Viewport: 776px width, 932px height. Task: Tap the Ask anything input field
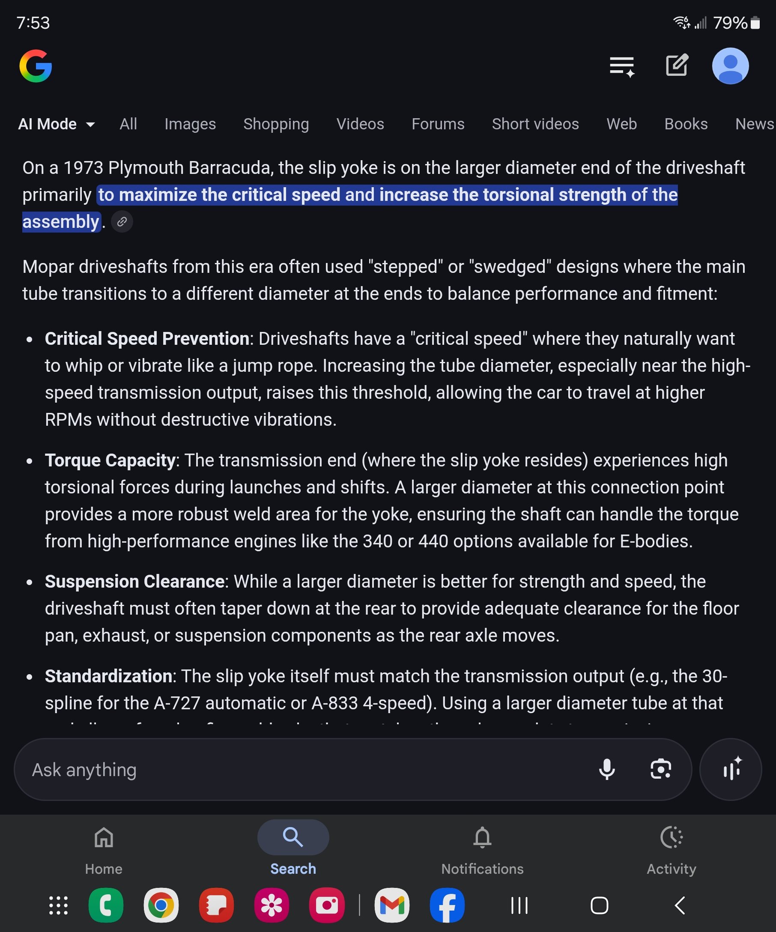point(266,770)
